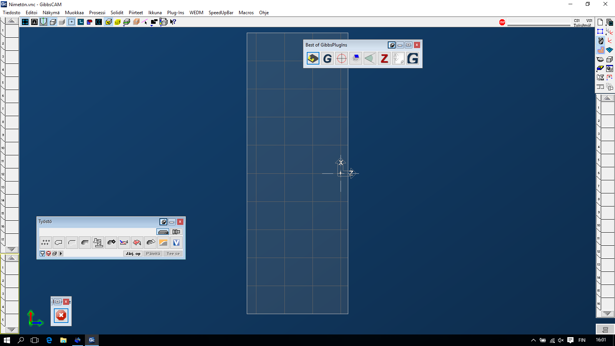Click the thread milling icon in Työstö palette
The height and width of the screenshot is (346, 615).
pyautogui.click(x=98, y=243)
